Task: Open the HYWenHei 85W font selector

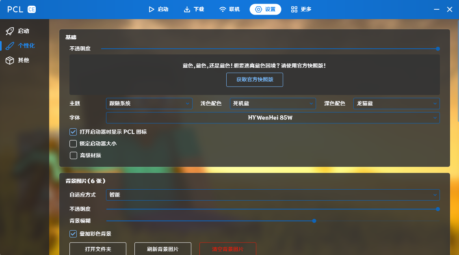Action: click(x=273, y=117)
